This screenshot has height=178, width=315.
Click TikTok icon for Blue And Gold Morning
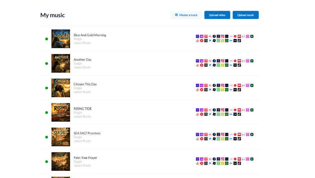point(239,41)
